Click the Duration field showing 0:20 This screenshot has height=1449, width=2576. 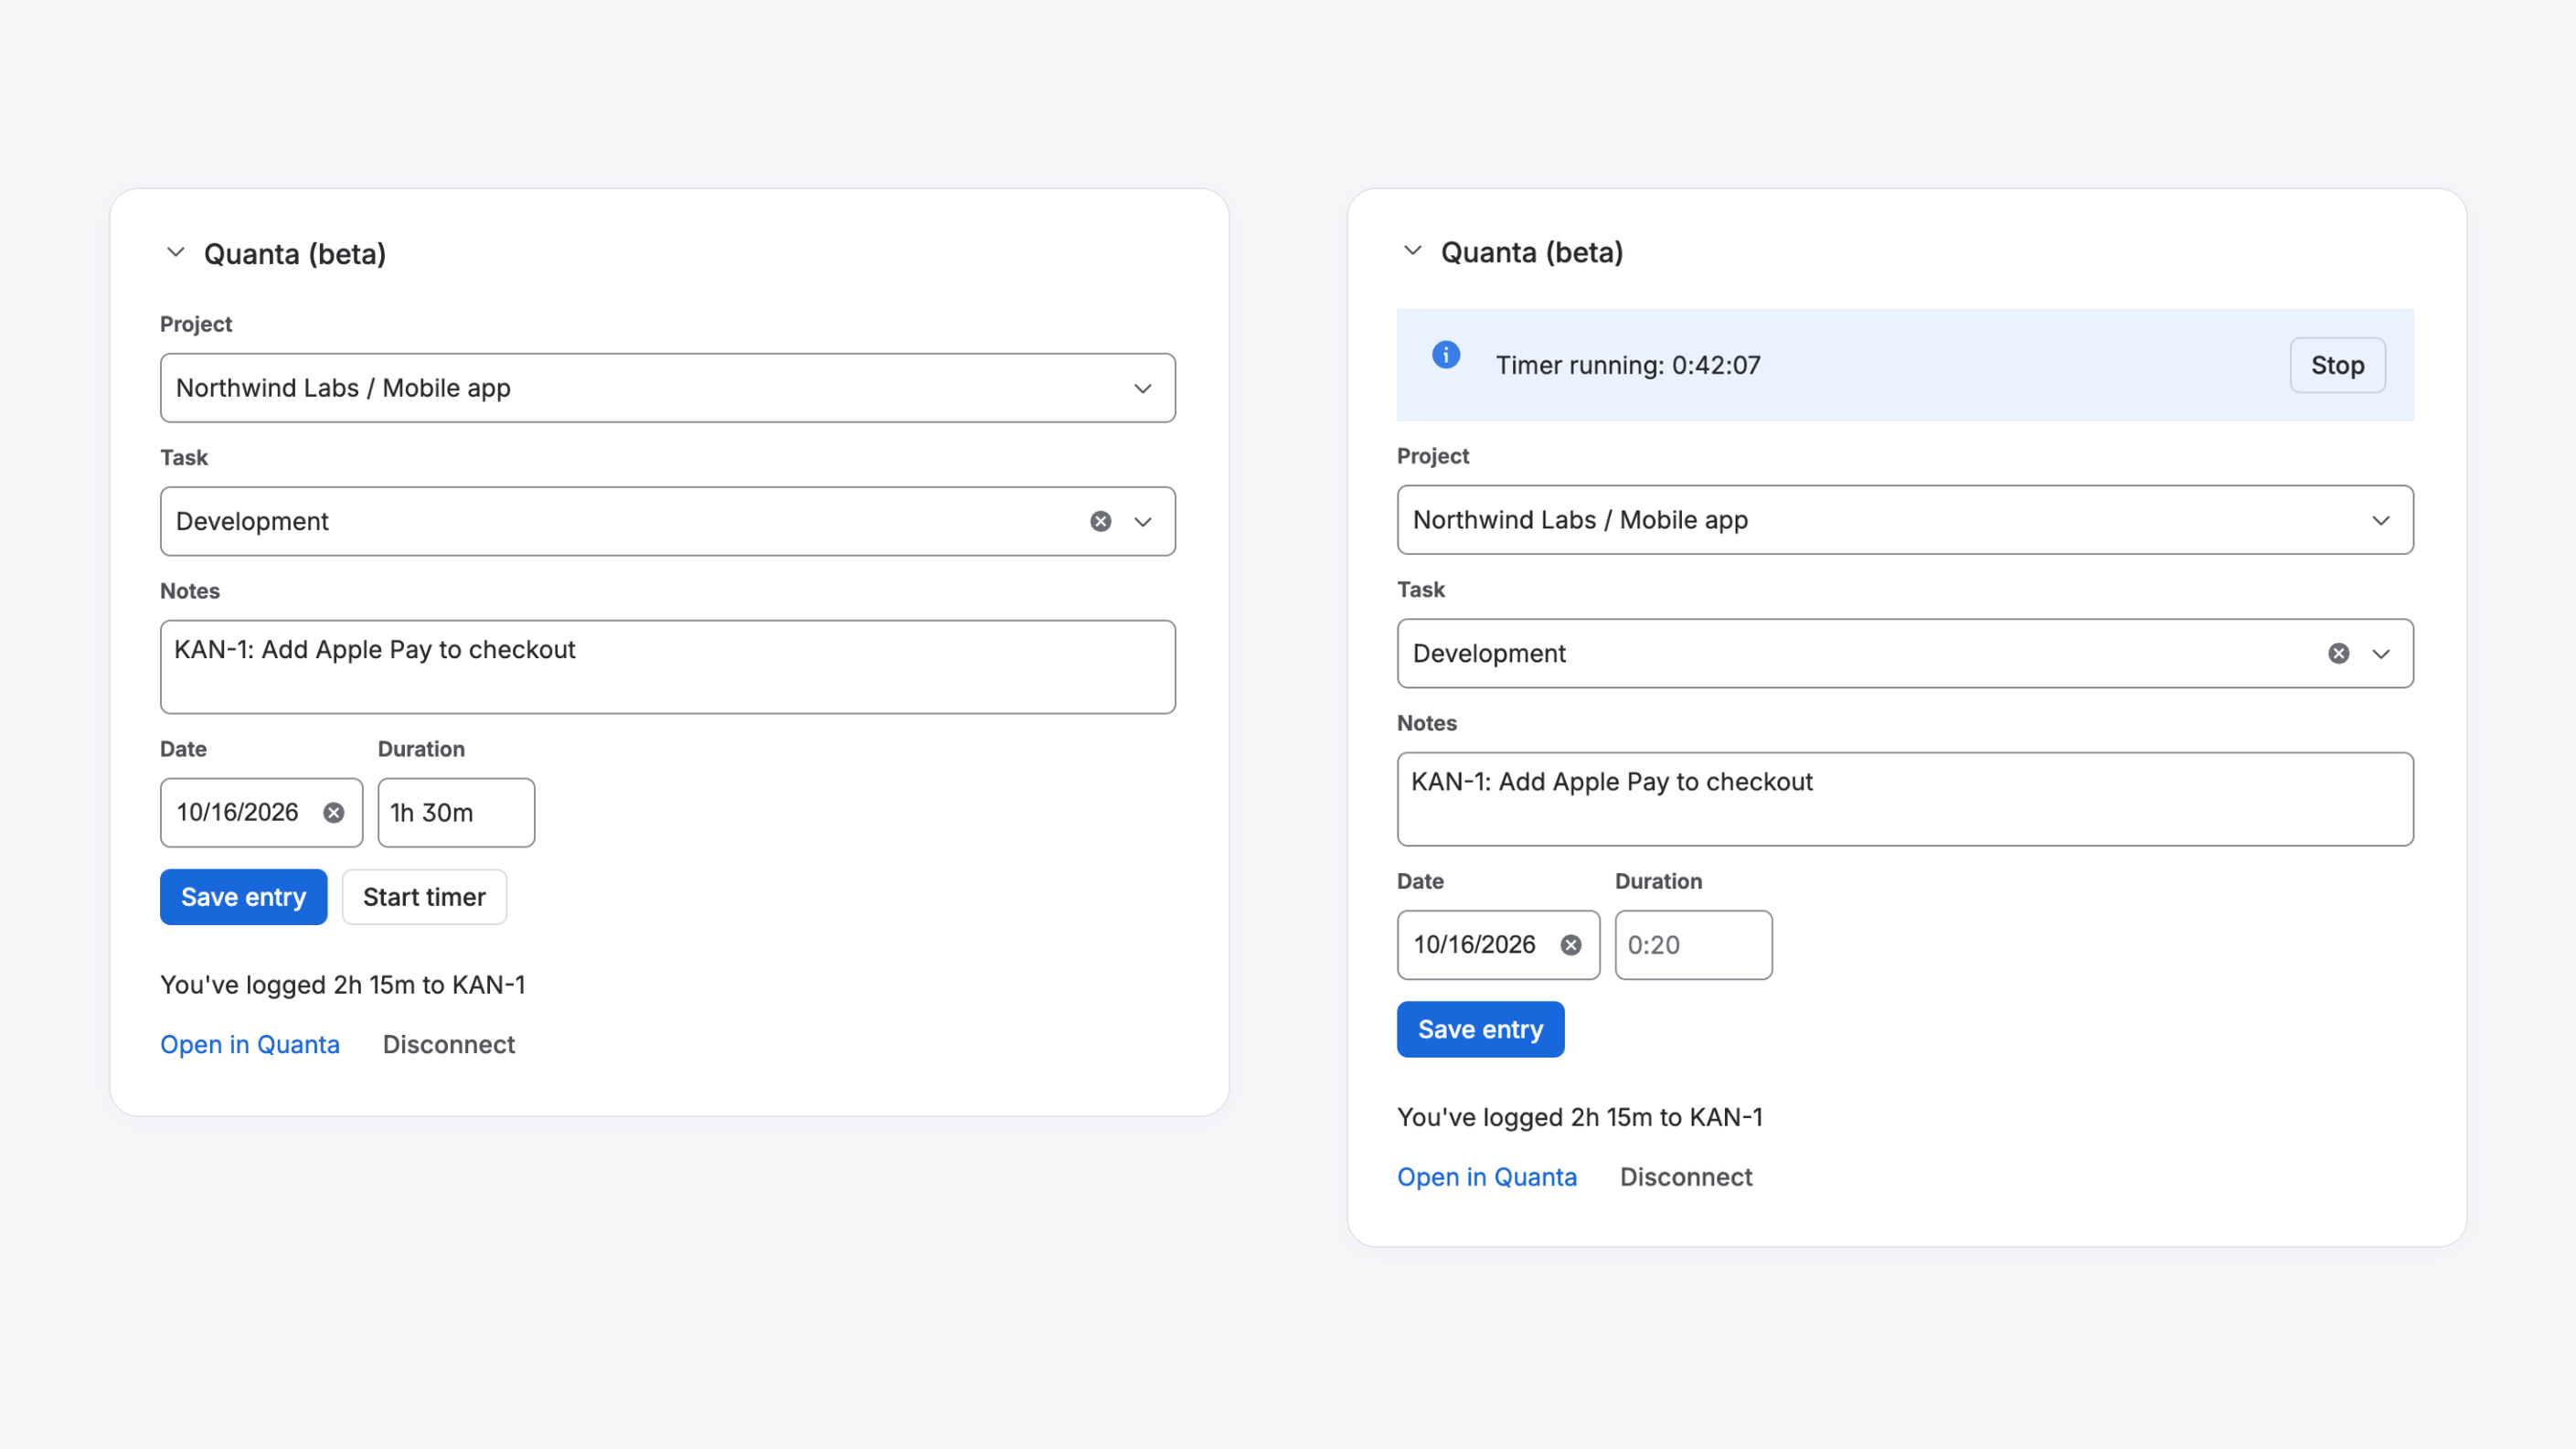[1693, 945]
